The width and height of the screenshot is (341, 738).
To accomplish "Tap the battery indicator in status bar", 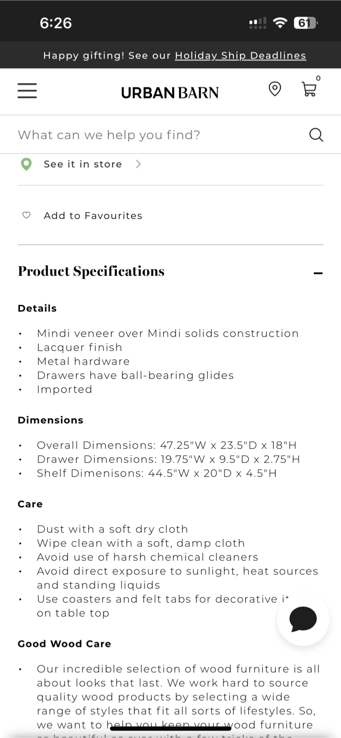I will (306, 23).
